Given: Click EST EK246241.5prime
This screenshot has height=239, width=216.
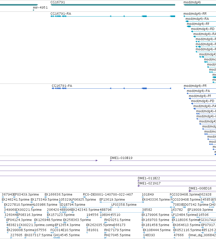Looking at the screenshot, I should (x=15, y=200).
